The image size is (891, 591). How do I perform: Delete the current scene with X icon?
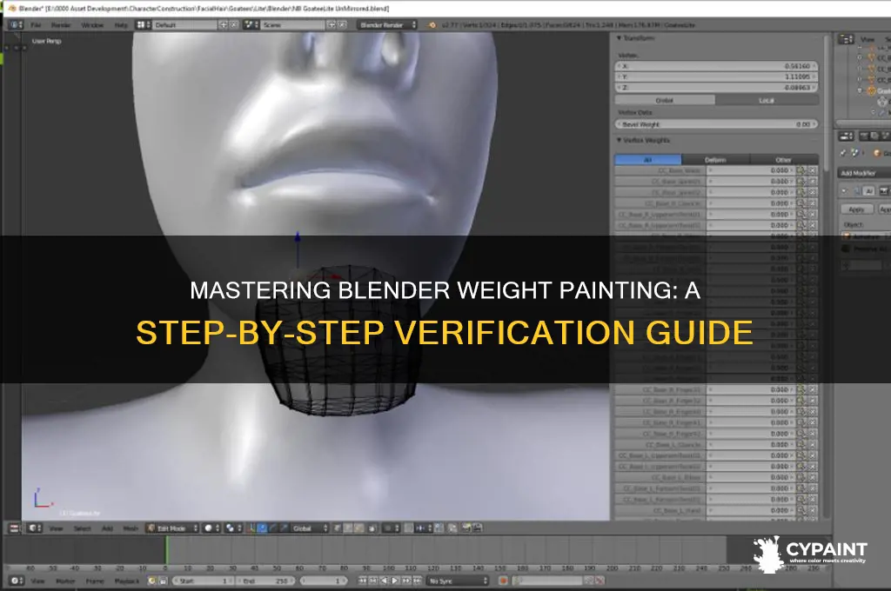pos(342,25)
